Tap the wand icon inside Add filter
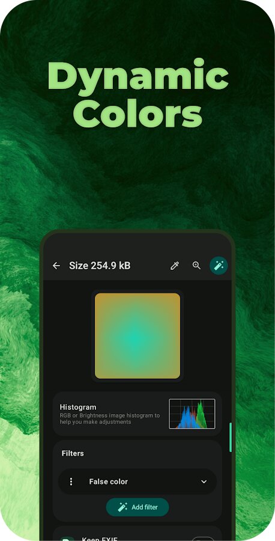The height and width of the screenshot is (541, 275). coord(122,507)
